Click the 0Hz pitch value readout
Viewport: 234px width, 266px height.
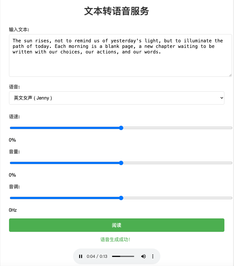coord(13,210)
